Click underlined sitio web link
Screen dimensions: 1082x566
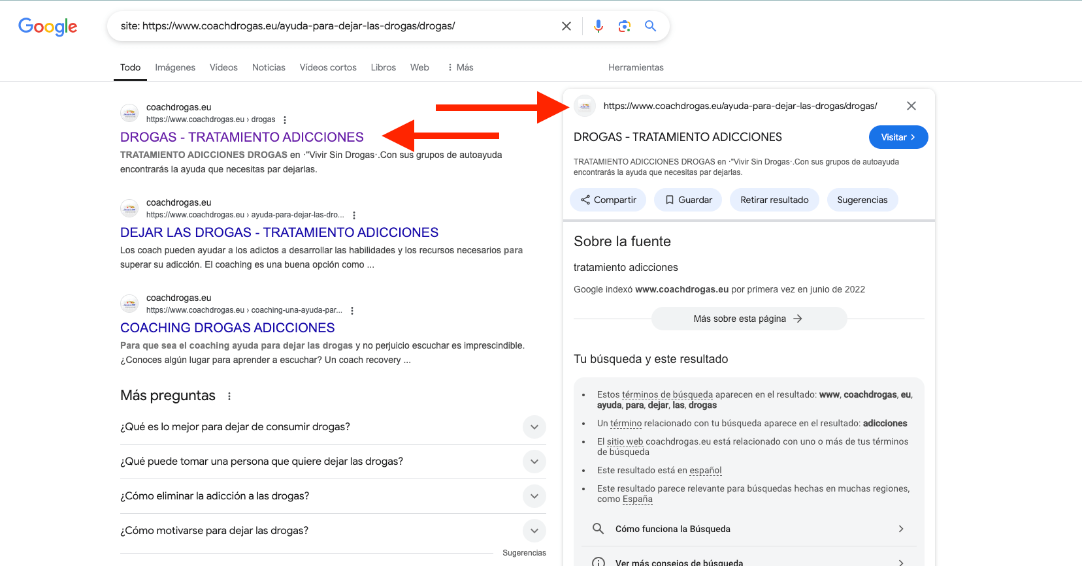click(x=625, y=441)
